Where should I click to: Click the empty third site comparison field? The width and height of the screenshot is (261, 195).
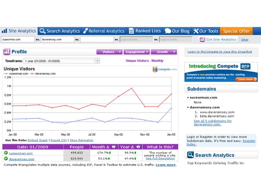[x=97, y=40]
